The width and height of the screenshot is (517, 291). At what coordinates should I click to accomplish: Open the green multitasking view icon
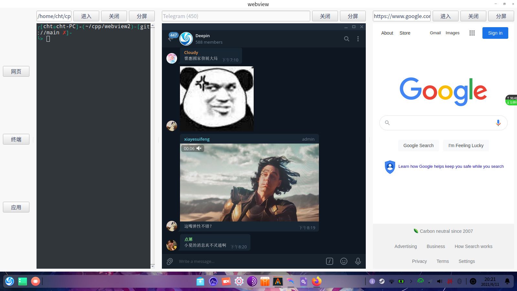pyautogui.click(x=23, y=281)
